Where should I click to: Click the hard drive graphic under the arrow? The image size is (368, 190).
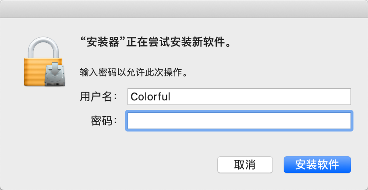tap(55, 82)
